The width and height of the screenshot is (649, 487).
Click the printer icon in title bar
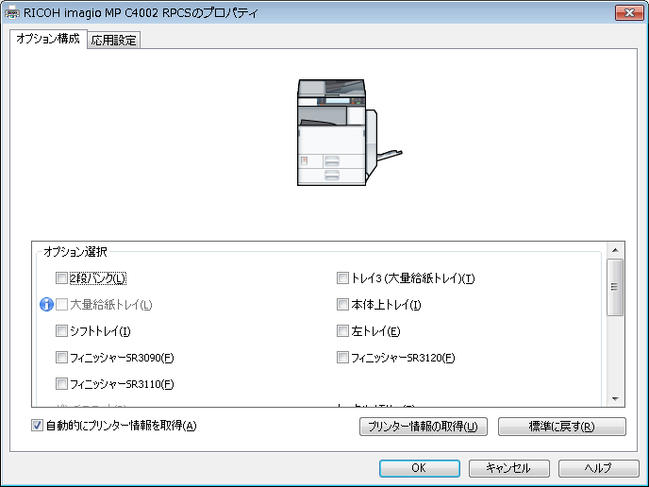coord(12,13)
